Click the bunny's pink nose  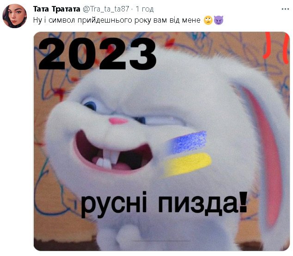click(118, 121)
